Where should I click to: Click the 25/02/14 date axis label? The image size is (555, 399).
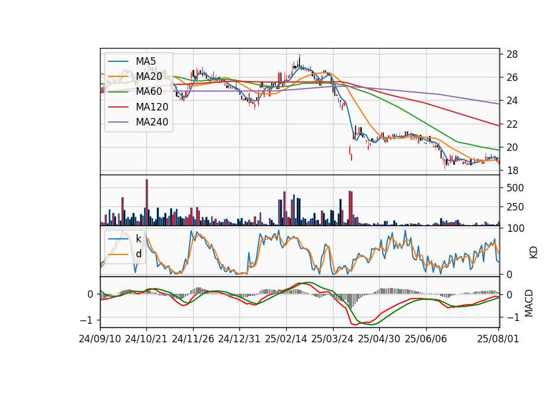pyautogui.click(x=286, y=339)
